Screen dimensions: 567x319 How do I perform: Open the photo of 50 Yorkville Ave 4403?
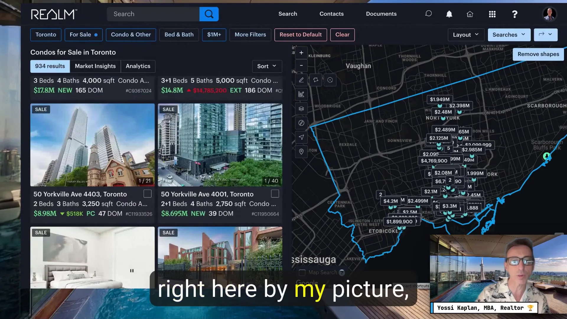92,145
